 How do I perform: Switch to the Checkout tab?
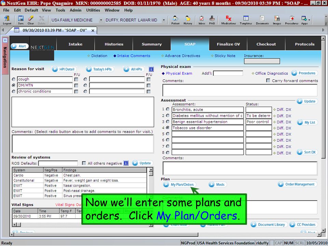[x=266, y=44]
